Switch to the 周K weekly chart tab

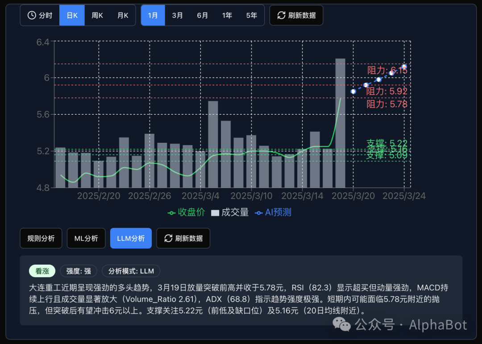pyautogui.click(x=97, y=15)
